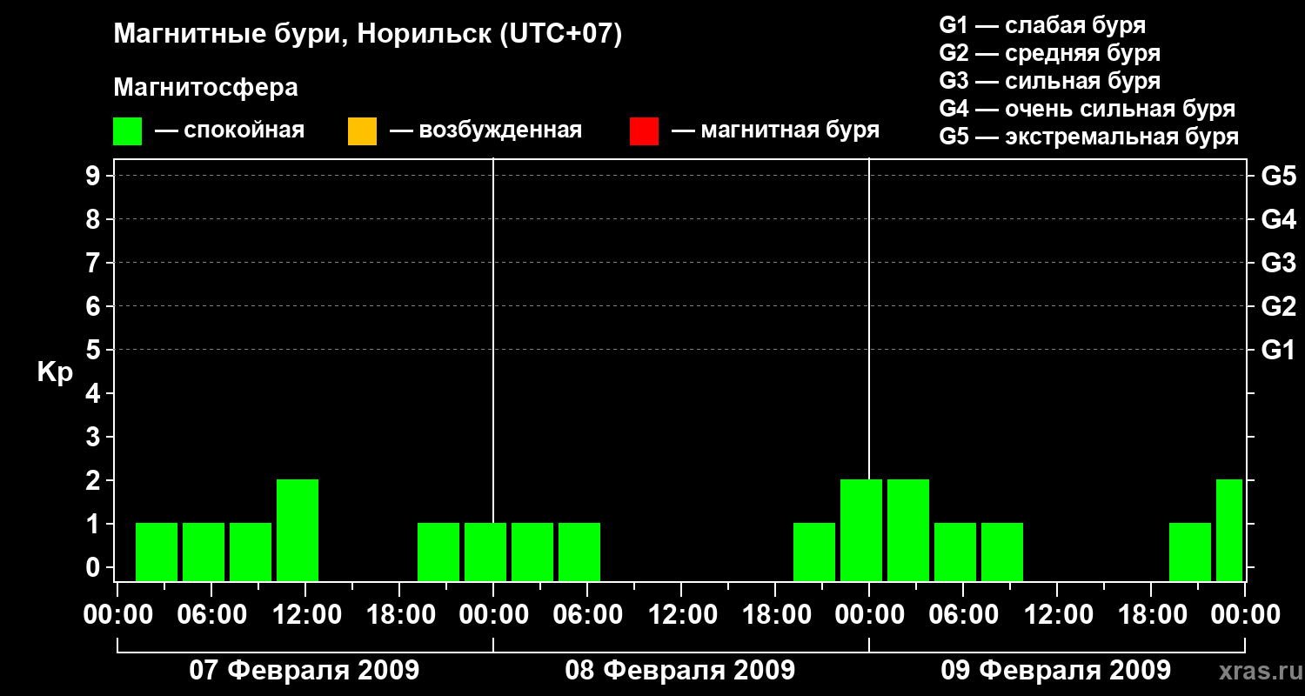Click the G3 label on the right axis

click(1279, 263)
